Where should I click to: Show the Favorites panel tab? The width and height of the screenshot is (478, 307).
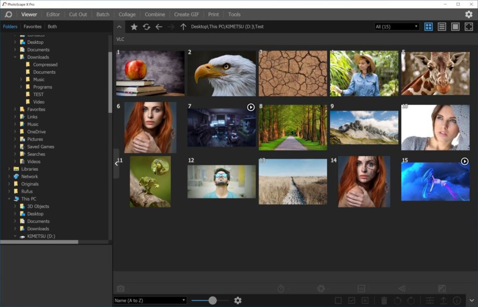click(x=33, y=27)
